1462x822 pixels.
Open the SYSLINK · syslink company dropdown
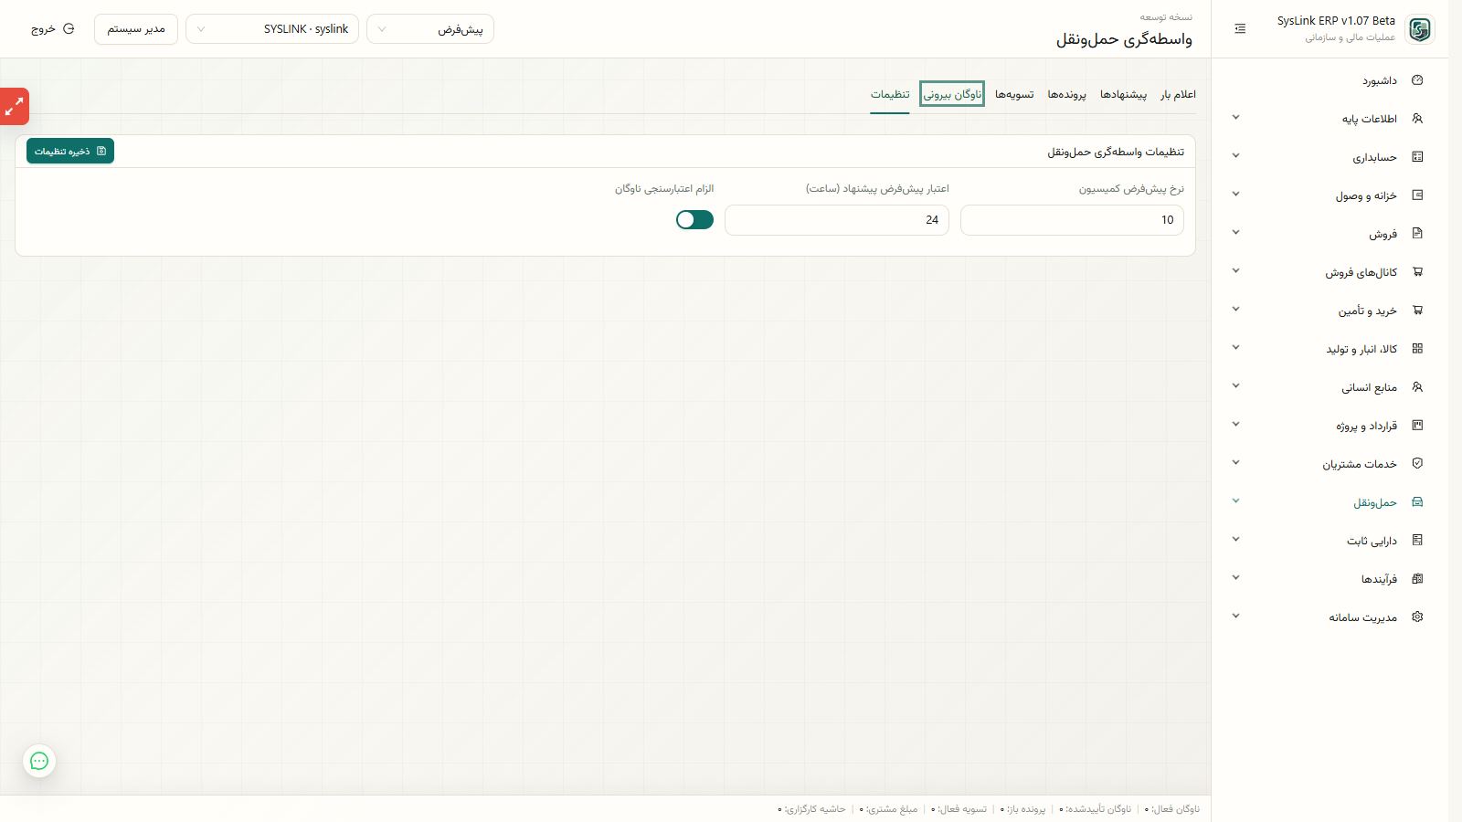272,29
